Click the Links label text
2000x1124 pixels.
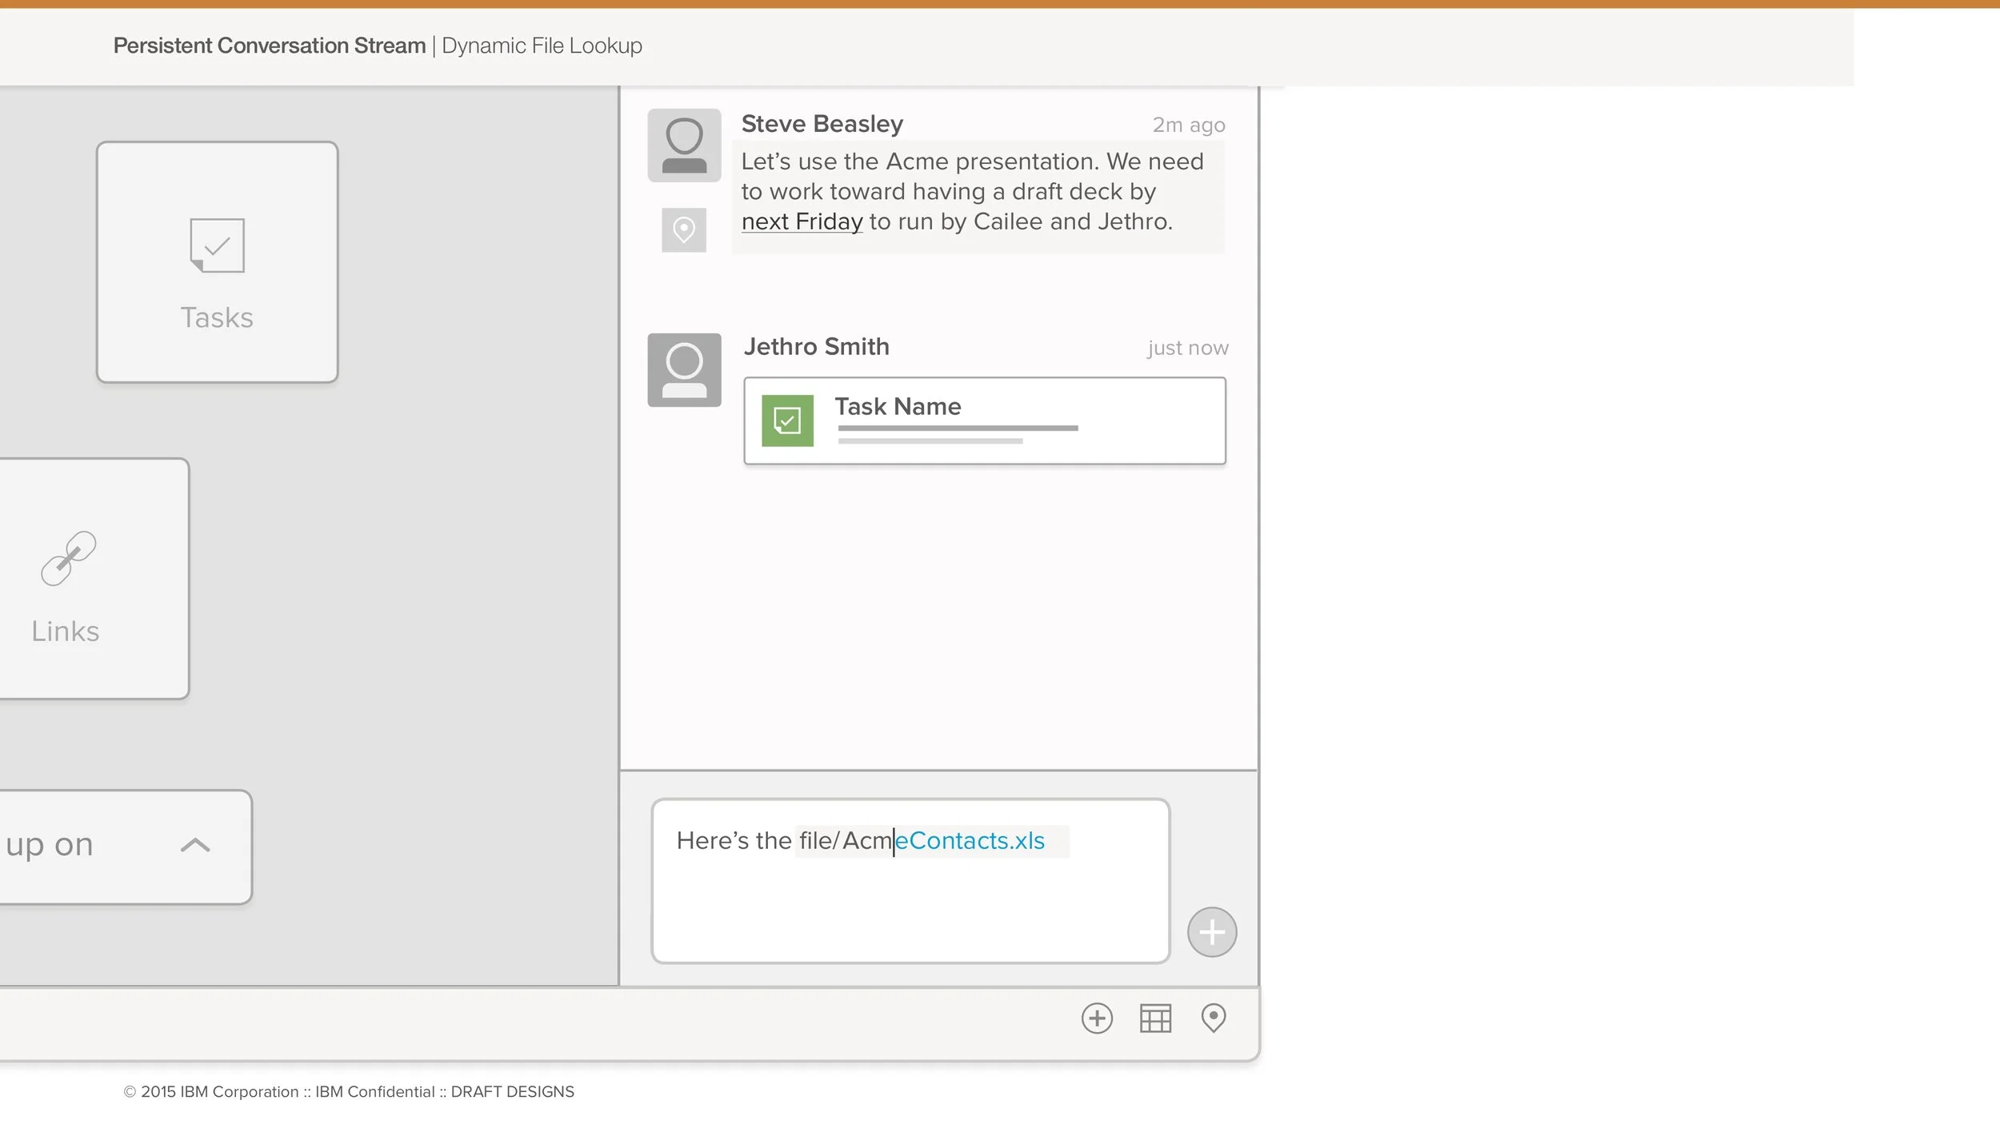click(x=66, y=632)
